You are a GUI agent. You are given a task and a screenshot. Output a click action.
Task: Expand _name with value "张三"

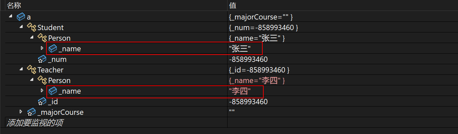click(42, 48)
